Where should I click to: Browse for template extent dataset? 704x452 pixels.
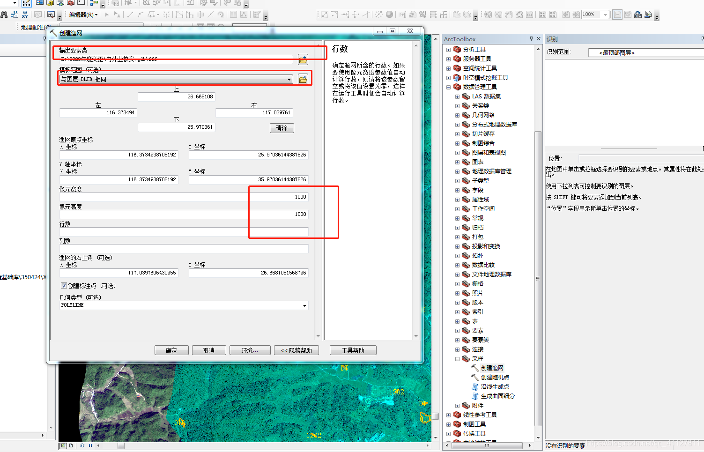(x=303, y=79)
